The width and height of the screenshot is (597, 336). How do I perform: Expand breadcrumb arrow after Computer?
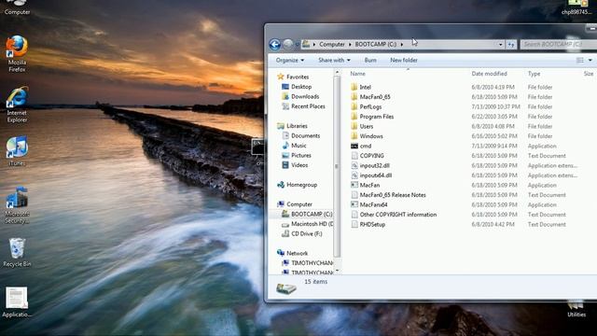point(350,45)
